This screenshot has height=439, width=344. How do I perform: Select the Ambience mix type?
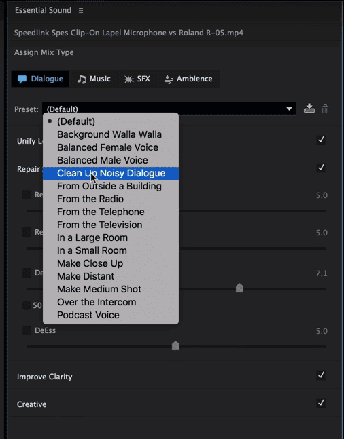coord(188,79)
